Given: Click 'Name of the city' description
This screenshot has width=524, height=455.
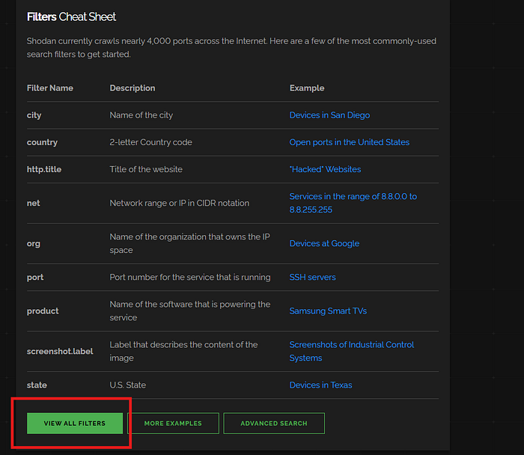Looking at the screenshot, I should (141, 115).
